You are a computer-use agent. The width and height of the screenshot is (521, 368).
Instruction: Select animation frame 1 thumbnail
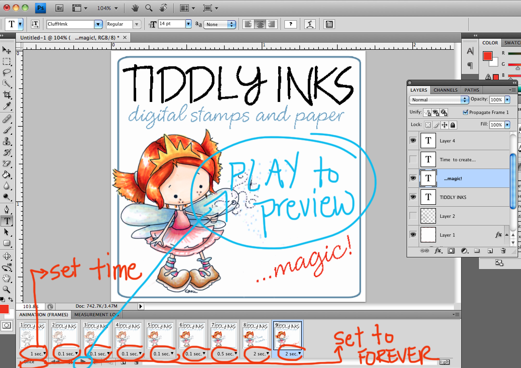point(33,336)
